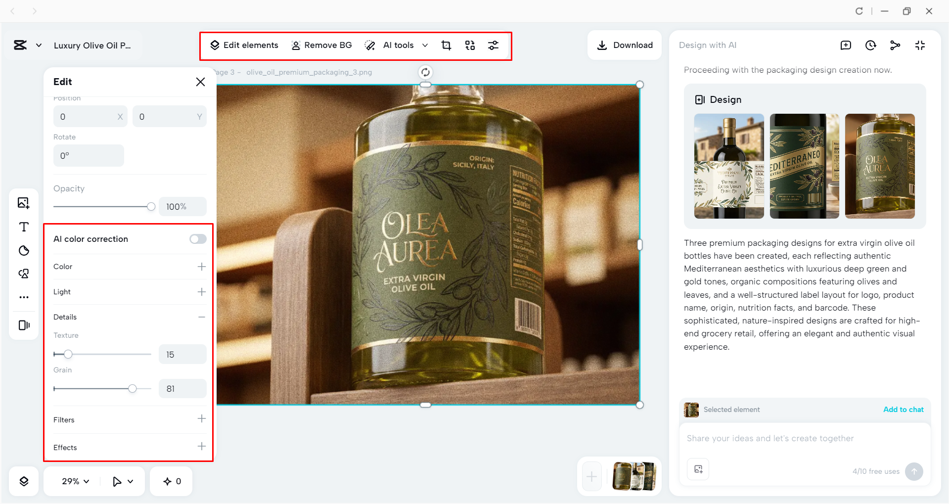Click the replace image icon in toolbar

click(x=470, y=46)
